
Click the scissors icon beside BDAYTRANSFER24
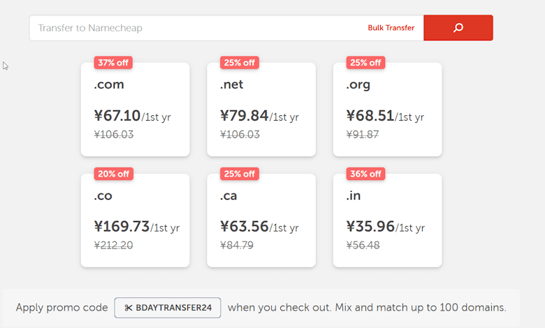coord(129,308)
